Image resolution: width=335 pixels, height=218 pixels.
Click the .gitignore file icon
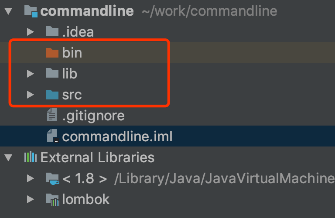[52, 116]
